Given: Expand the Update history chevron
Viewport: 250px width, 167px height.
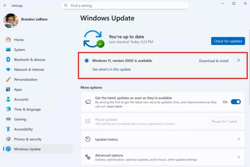Looking at the screenshot, I should [239, 139].
